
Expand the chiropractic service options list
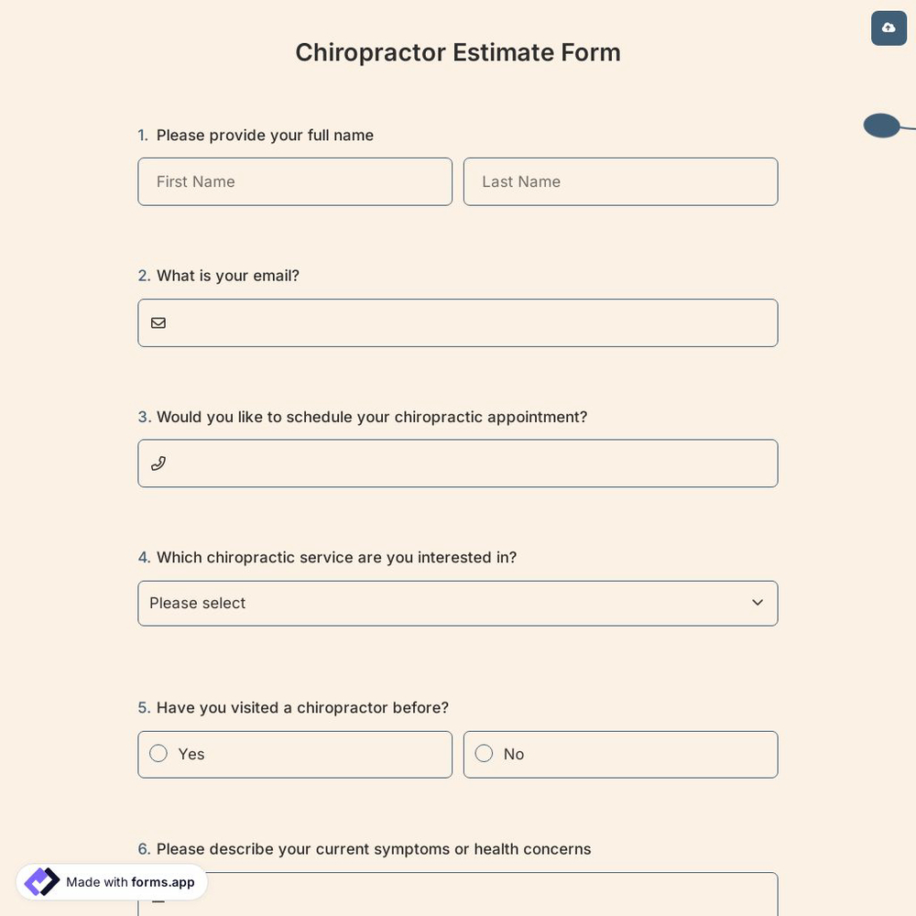(458, 603)
